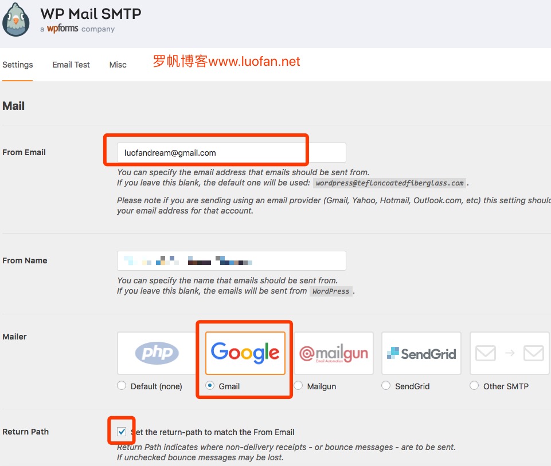Click the 'Mail' section heading

coord(13,106)
